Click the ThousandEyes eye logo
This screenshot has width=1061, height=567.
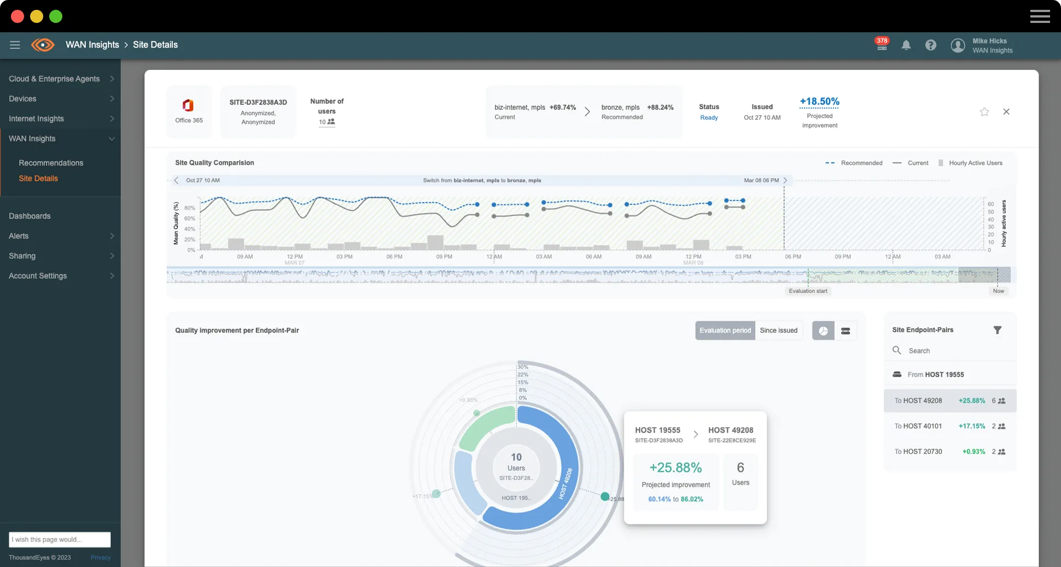click(43, 45)
